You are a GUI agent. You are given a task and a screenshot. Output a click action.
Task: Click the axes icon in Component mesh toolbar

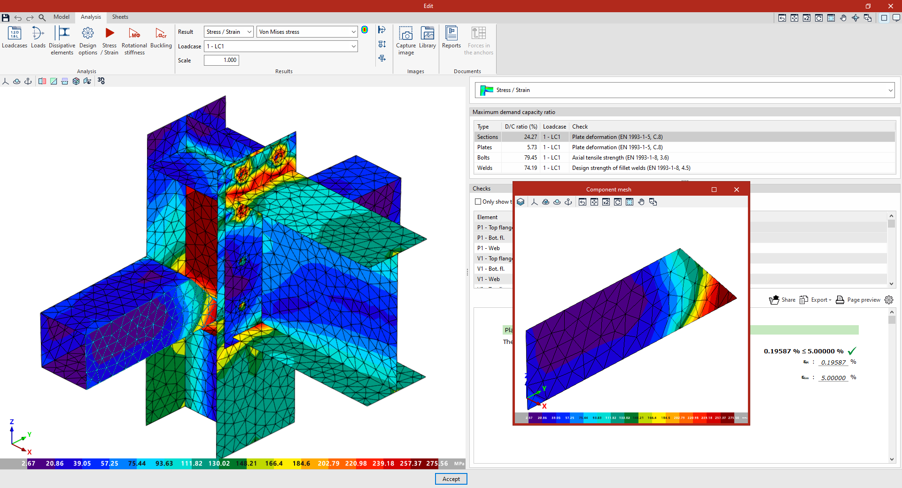pyautogui.click(x=534, y=202)
